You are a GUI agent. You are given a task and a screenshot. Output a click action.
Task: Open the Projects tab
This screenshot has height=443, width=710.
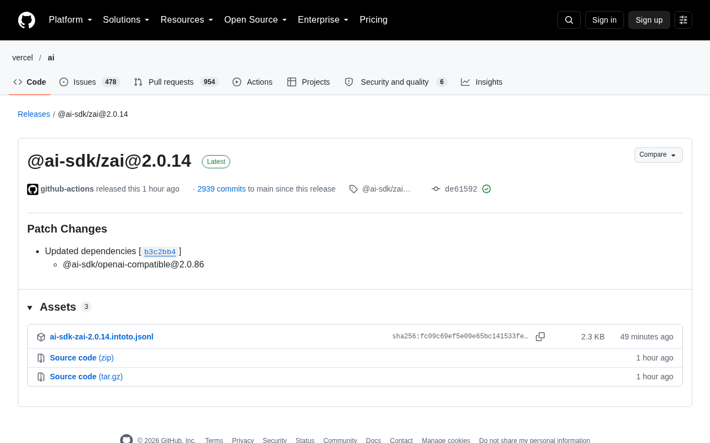tap(308, 82)
